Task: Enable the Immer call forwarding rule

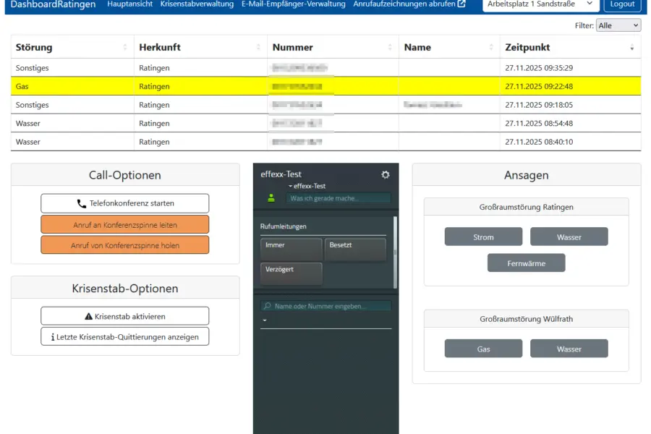Action: click(x=290, y=250)
